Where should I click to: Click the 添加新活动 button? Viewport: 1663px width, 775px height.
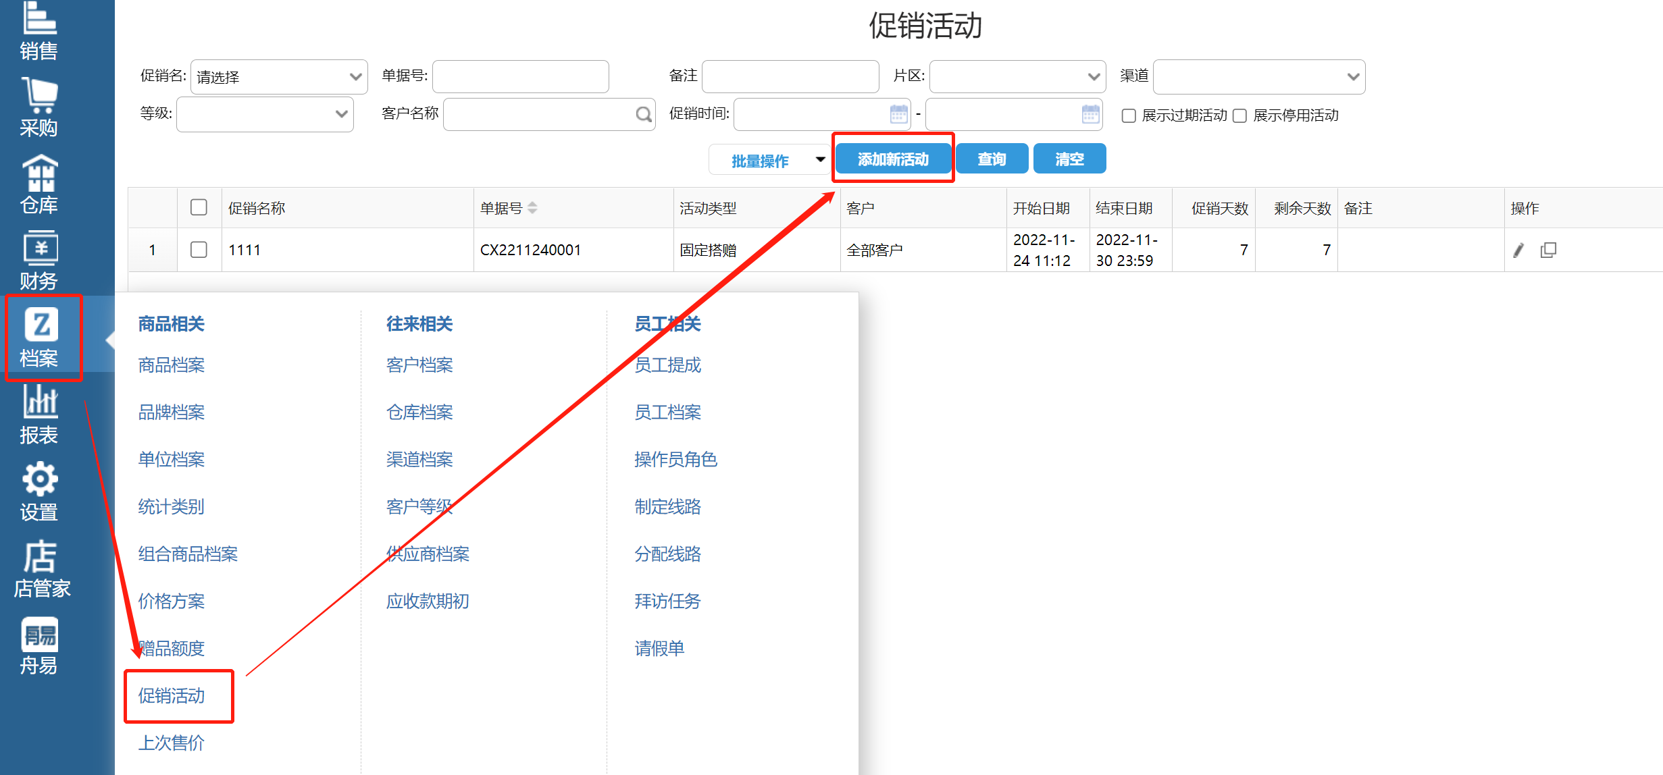click(x=893, y=159)
